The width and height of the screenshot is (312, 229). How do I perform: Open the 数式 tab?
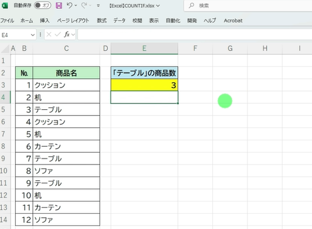tap(101, 21)
